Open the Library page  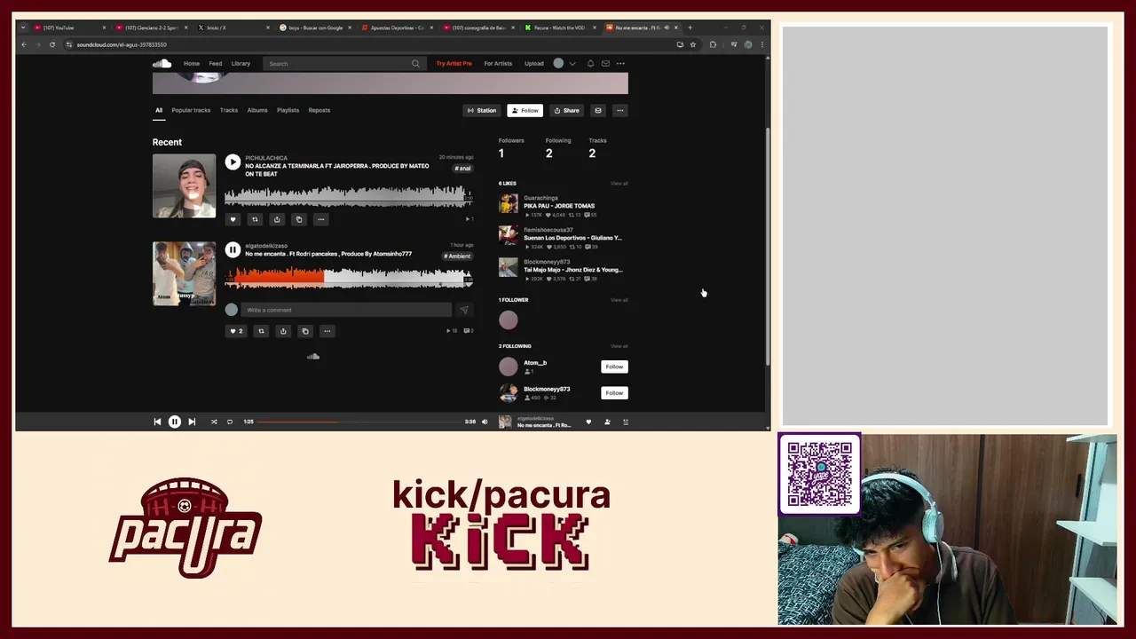tap(241, 63)
